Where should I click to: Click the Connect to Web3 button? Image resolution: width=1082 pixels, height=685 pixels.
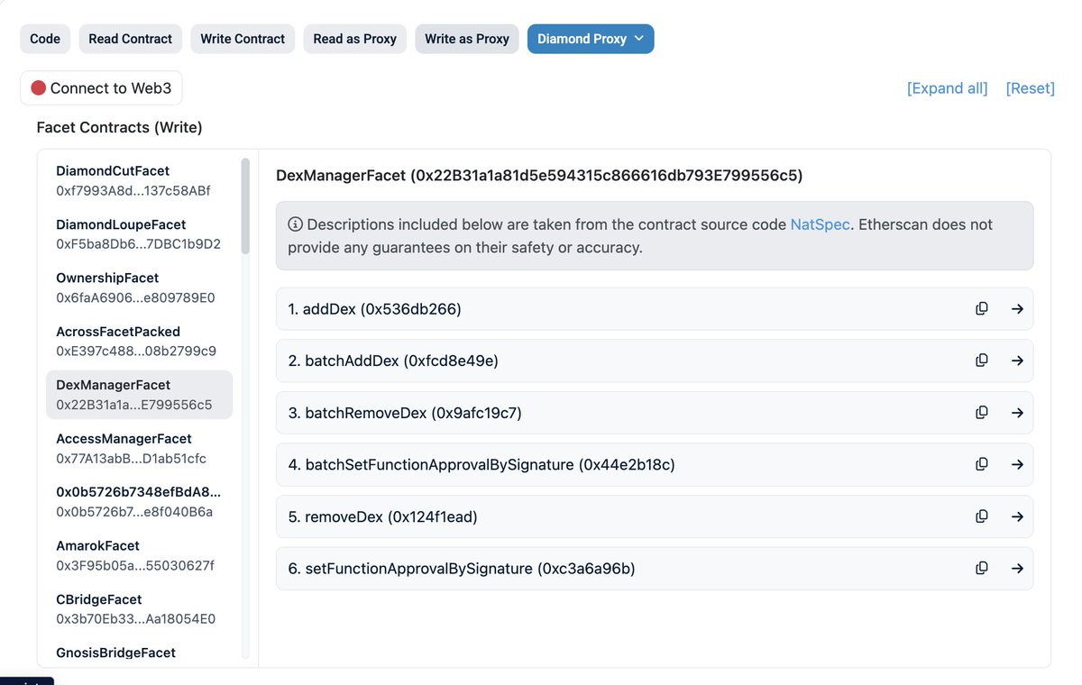(101, 87)
